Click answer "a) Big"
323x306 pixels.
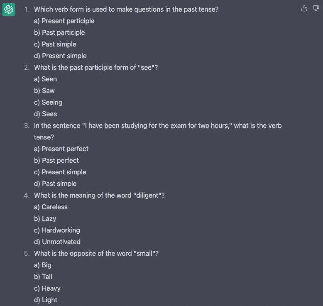coord(43,265)
